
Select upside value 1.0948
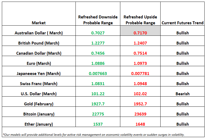point(140,84)
